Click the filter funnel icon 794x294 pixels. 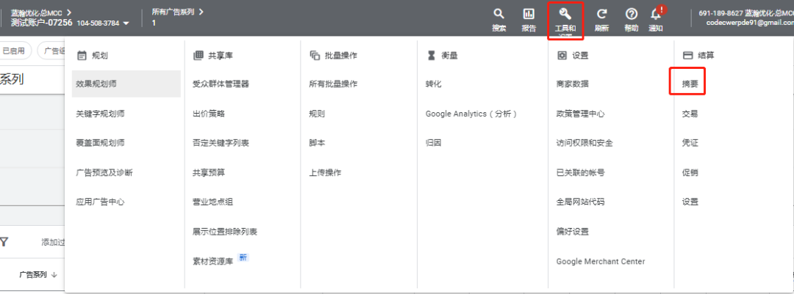(4, 241)
